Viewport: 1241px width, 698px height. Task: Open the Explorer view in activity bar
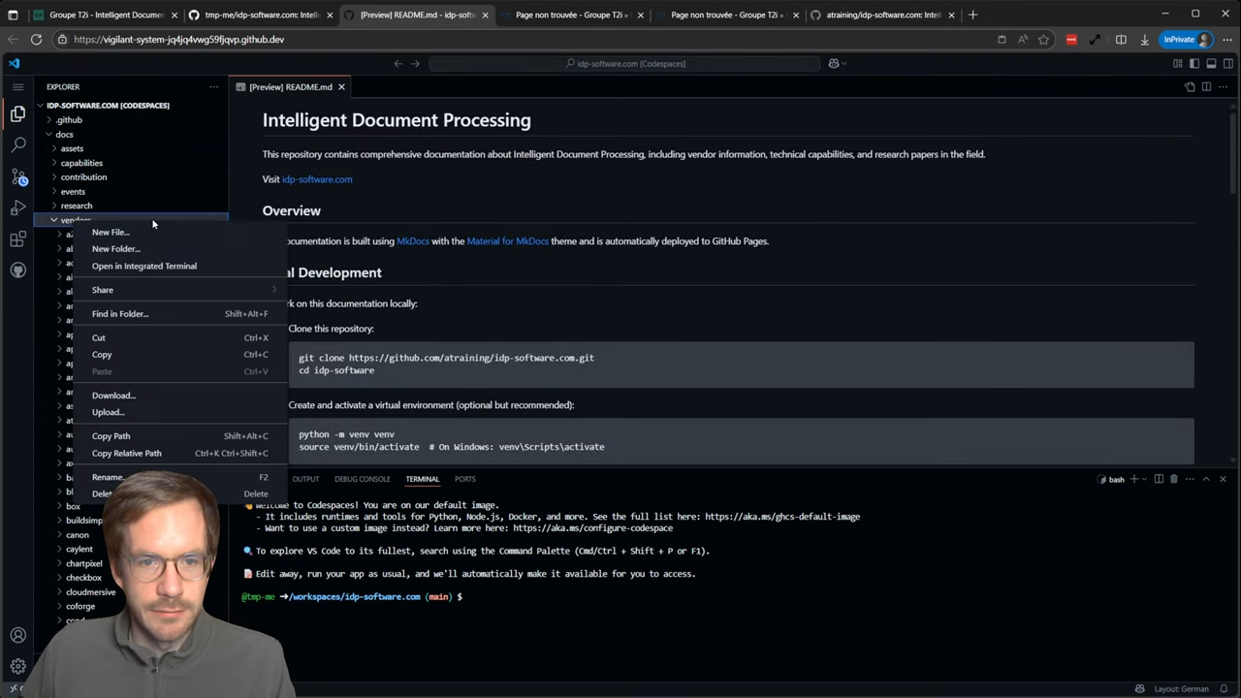click(17, 114)
